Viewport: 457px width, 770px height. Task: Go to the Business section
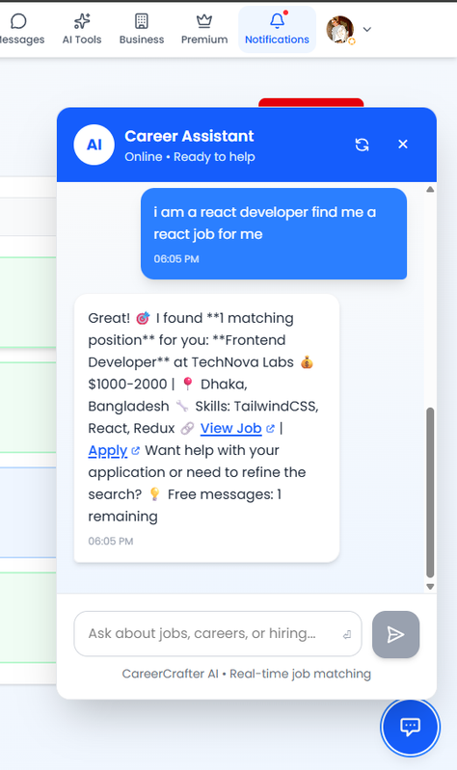pyautogui.click(x=142, y=30)
